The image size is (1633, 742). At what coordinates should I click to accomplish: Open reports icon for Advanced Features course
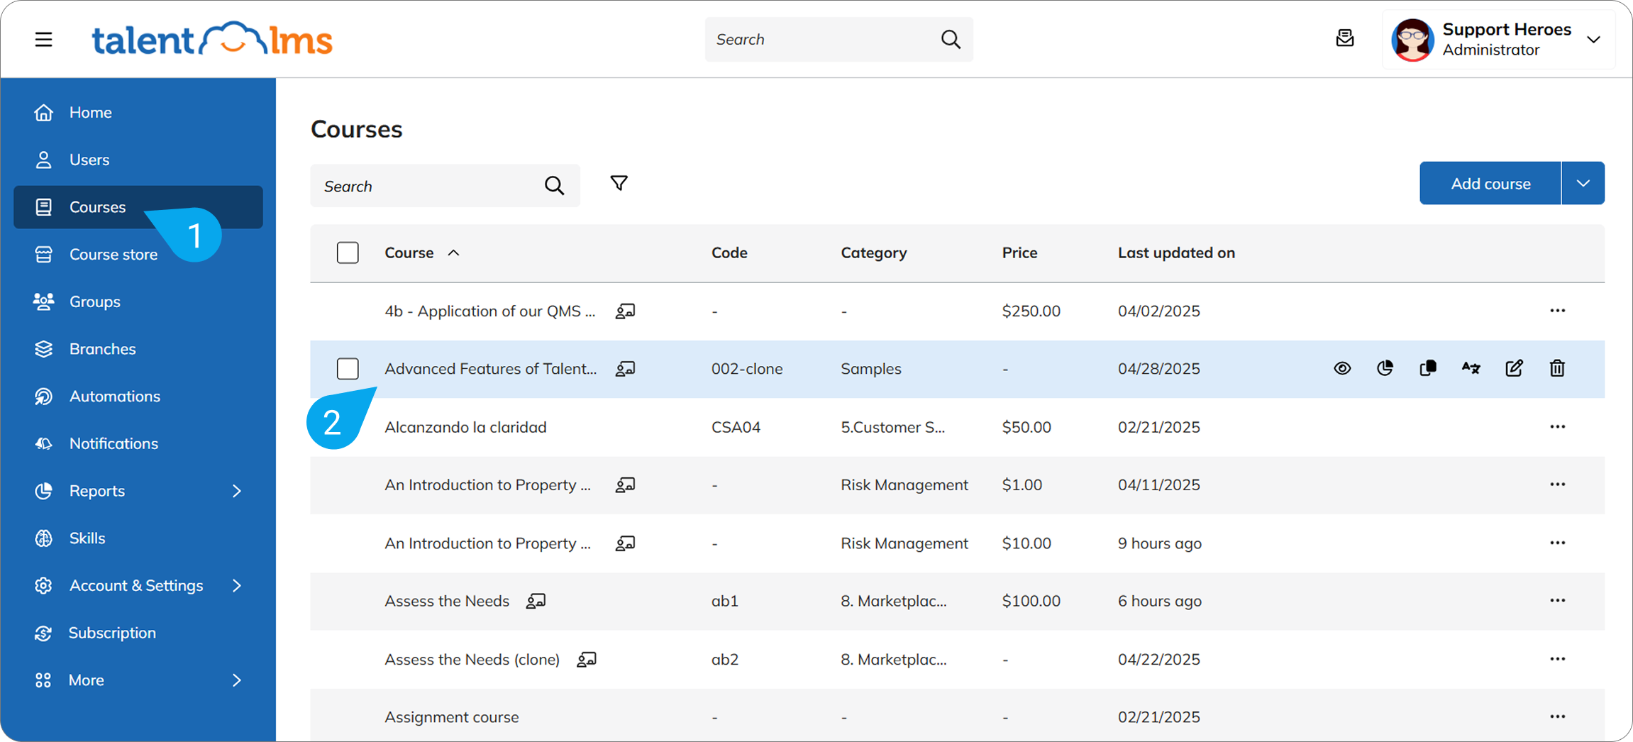1385,368
